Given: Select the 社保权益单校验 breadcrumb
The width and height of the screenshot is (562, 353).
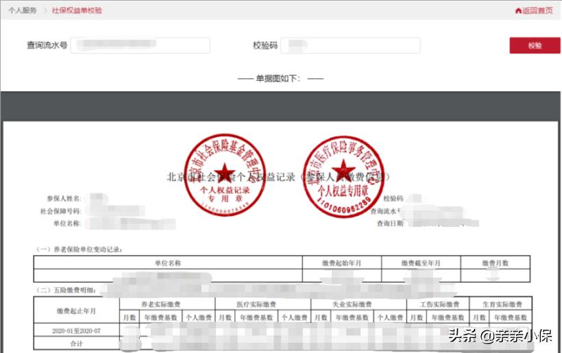Looking at the screenshot, I should click(x=77, y=10).
